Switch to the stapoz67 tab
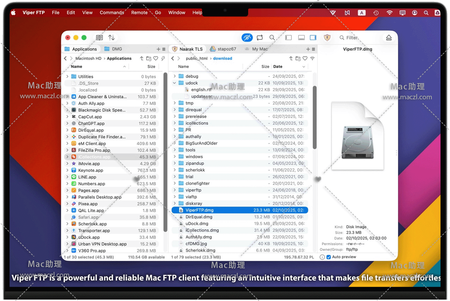Viewport: 450px width, 301px height. (226, 49)
